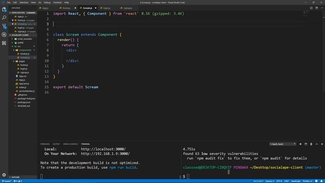Open the Debug view in activity bar
The width and height of the screenshot is (325, 183).
point(4,35)
